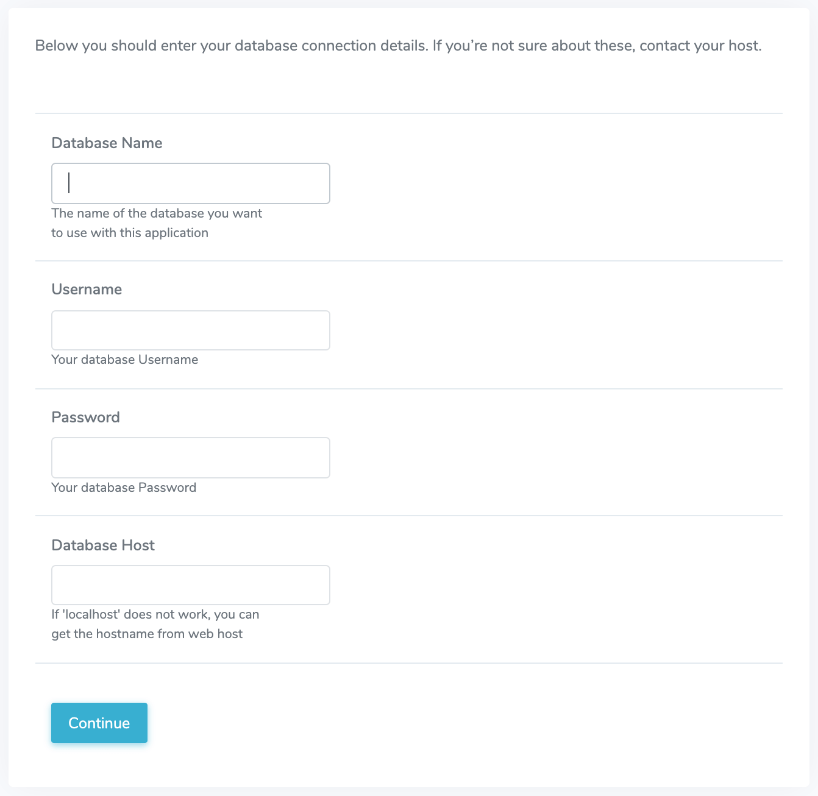Place cursor in the Password box
This screenshot has height=796, width=818.
tap(190, 457)
